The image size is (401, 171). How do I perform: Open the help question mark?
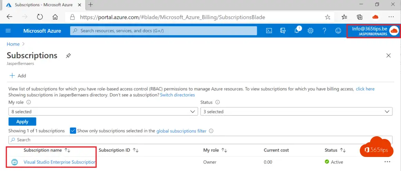[324, 31]
